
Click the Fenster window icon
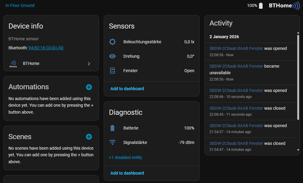click(x=112, y=71)
